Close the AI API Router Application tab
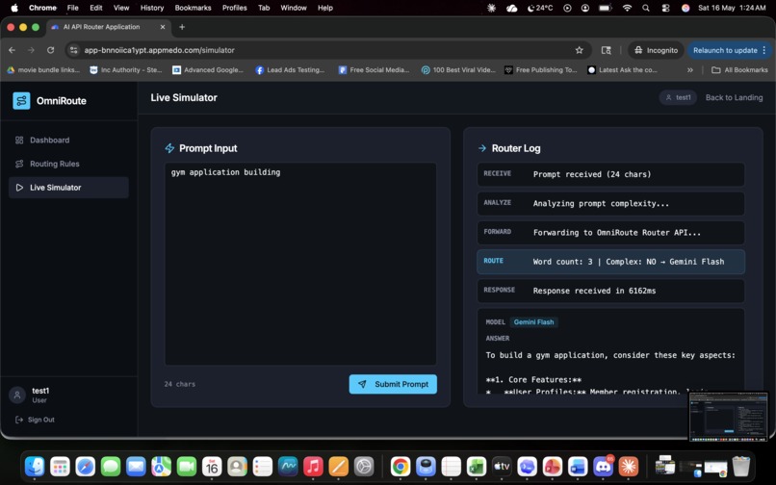This screenshot has height=485, width=776. pyautogui.click(x=163, y=27)
